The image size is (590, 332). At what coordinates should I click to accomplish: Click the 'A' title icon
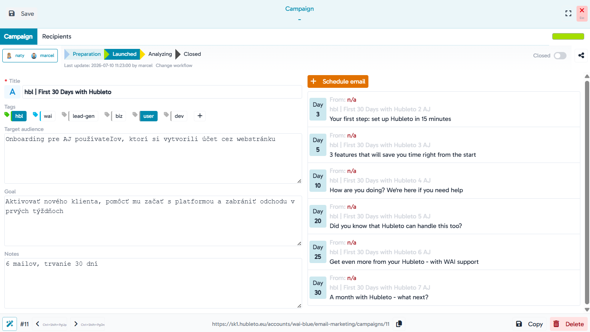[12, 92]
